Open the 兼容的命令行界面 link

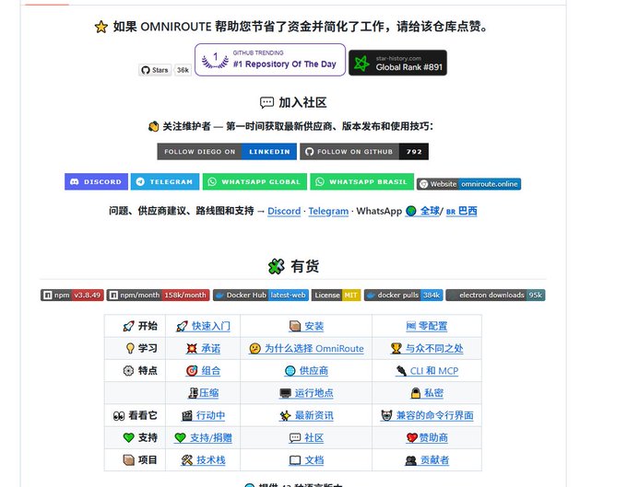pyautogui.click(x=427, y=415)
